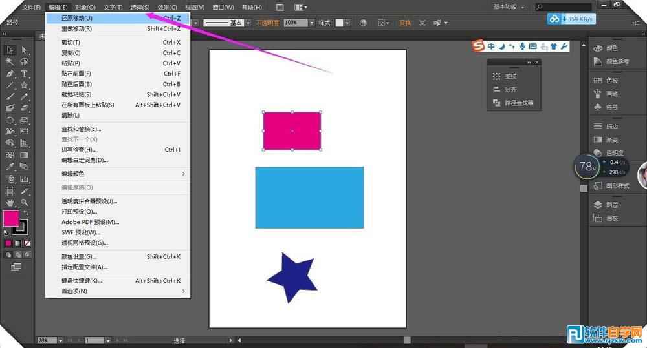Click the Sogou input microphone icon
This screenshot has width=647, height=348.
[x=522, y=46]
